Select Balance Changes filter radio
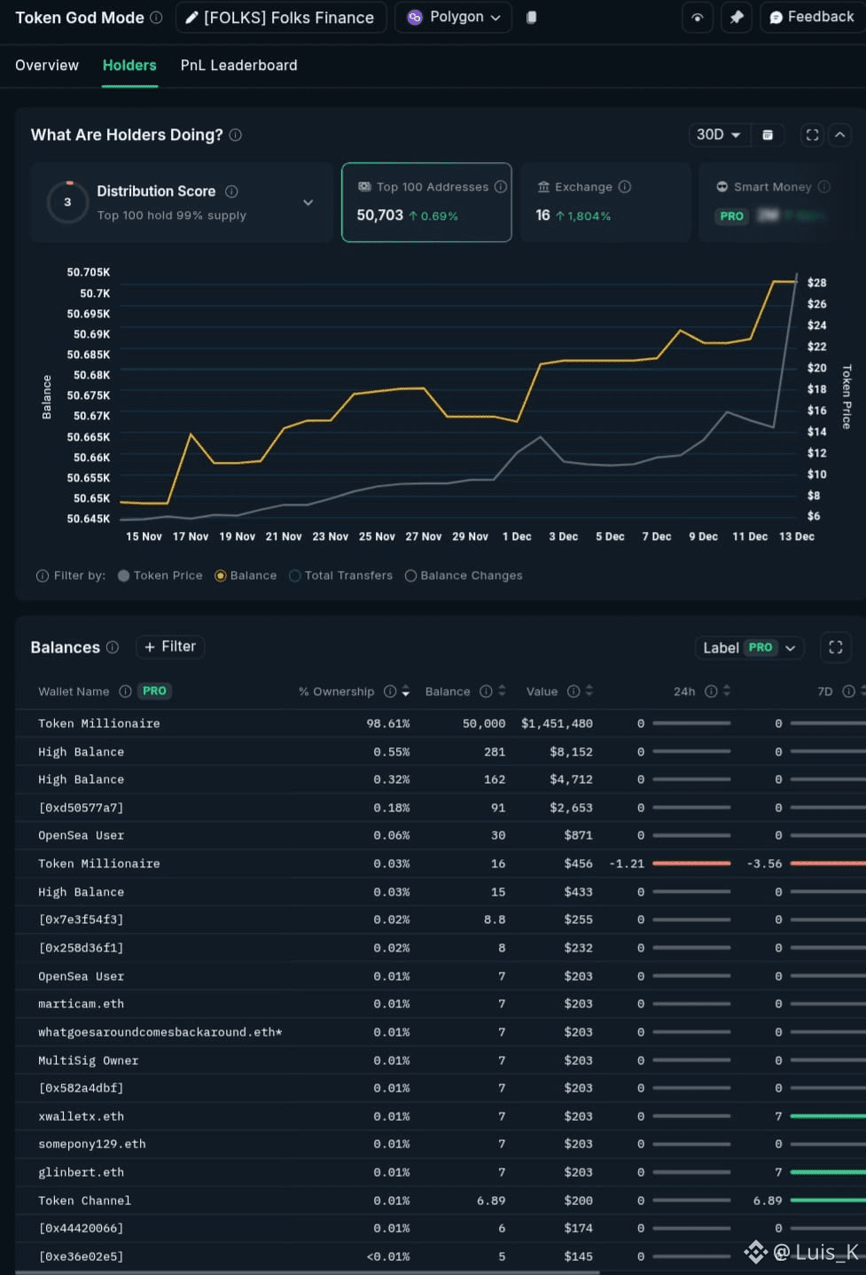866x1275 pixels. point(410,575)
